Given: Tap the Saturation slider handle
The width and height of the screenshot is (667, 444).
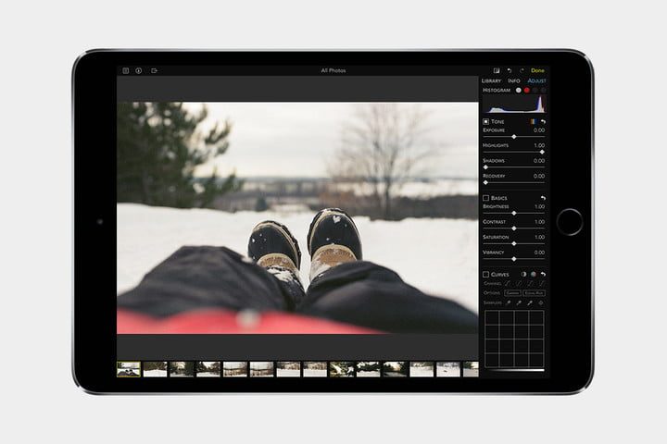Looking at the screenshot, I should (514, 244).
